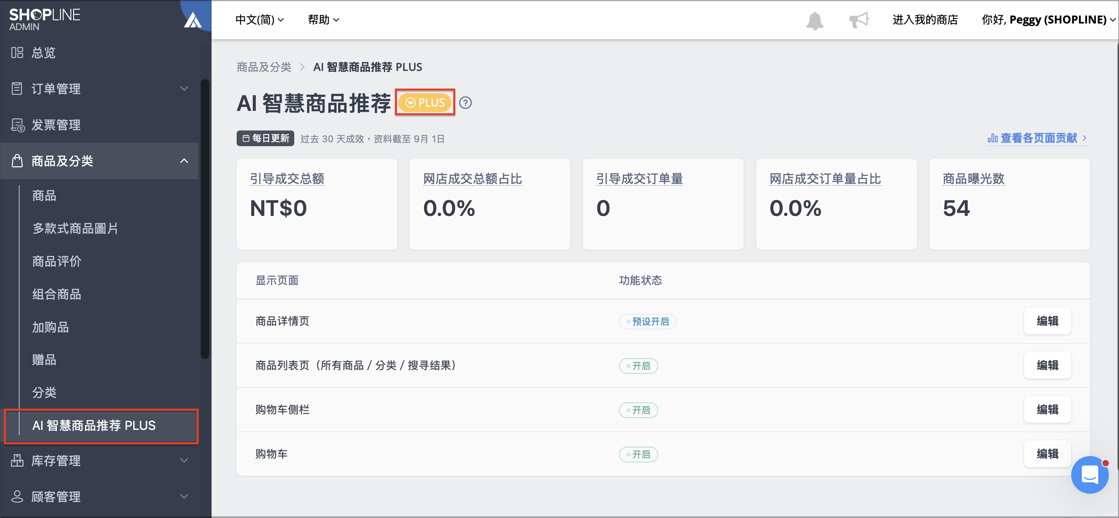The image size is (1119, 518).
Task: Select 商品 submenu item
Action: pyautogui.click(x=44, y=196)
